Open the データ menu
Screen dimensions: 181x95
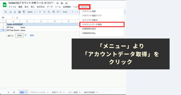tap(50, 7)
